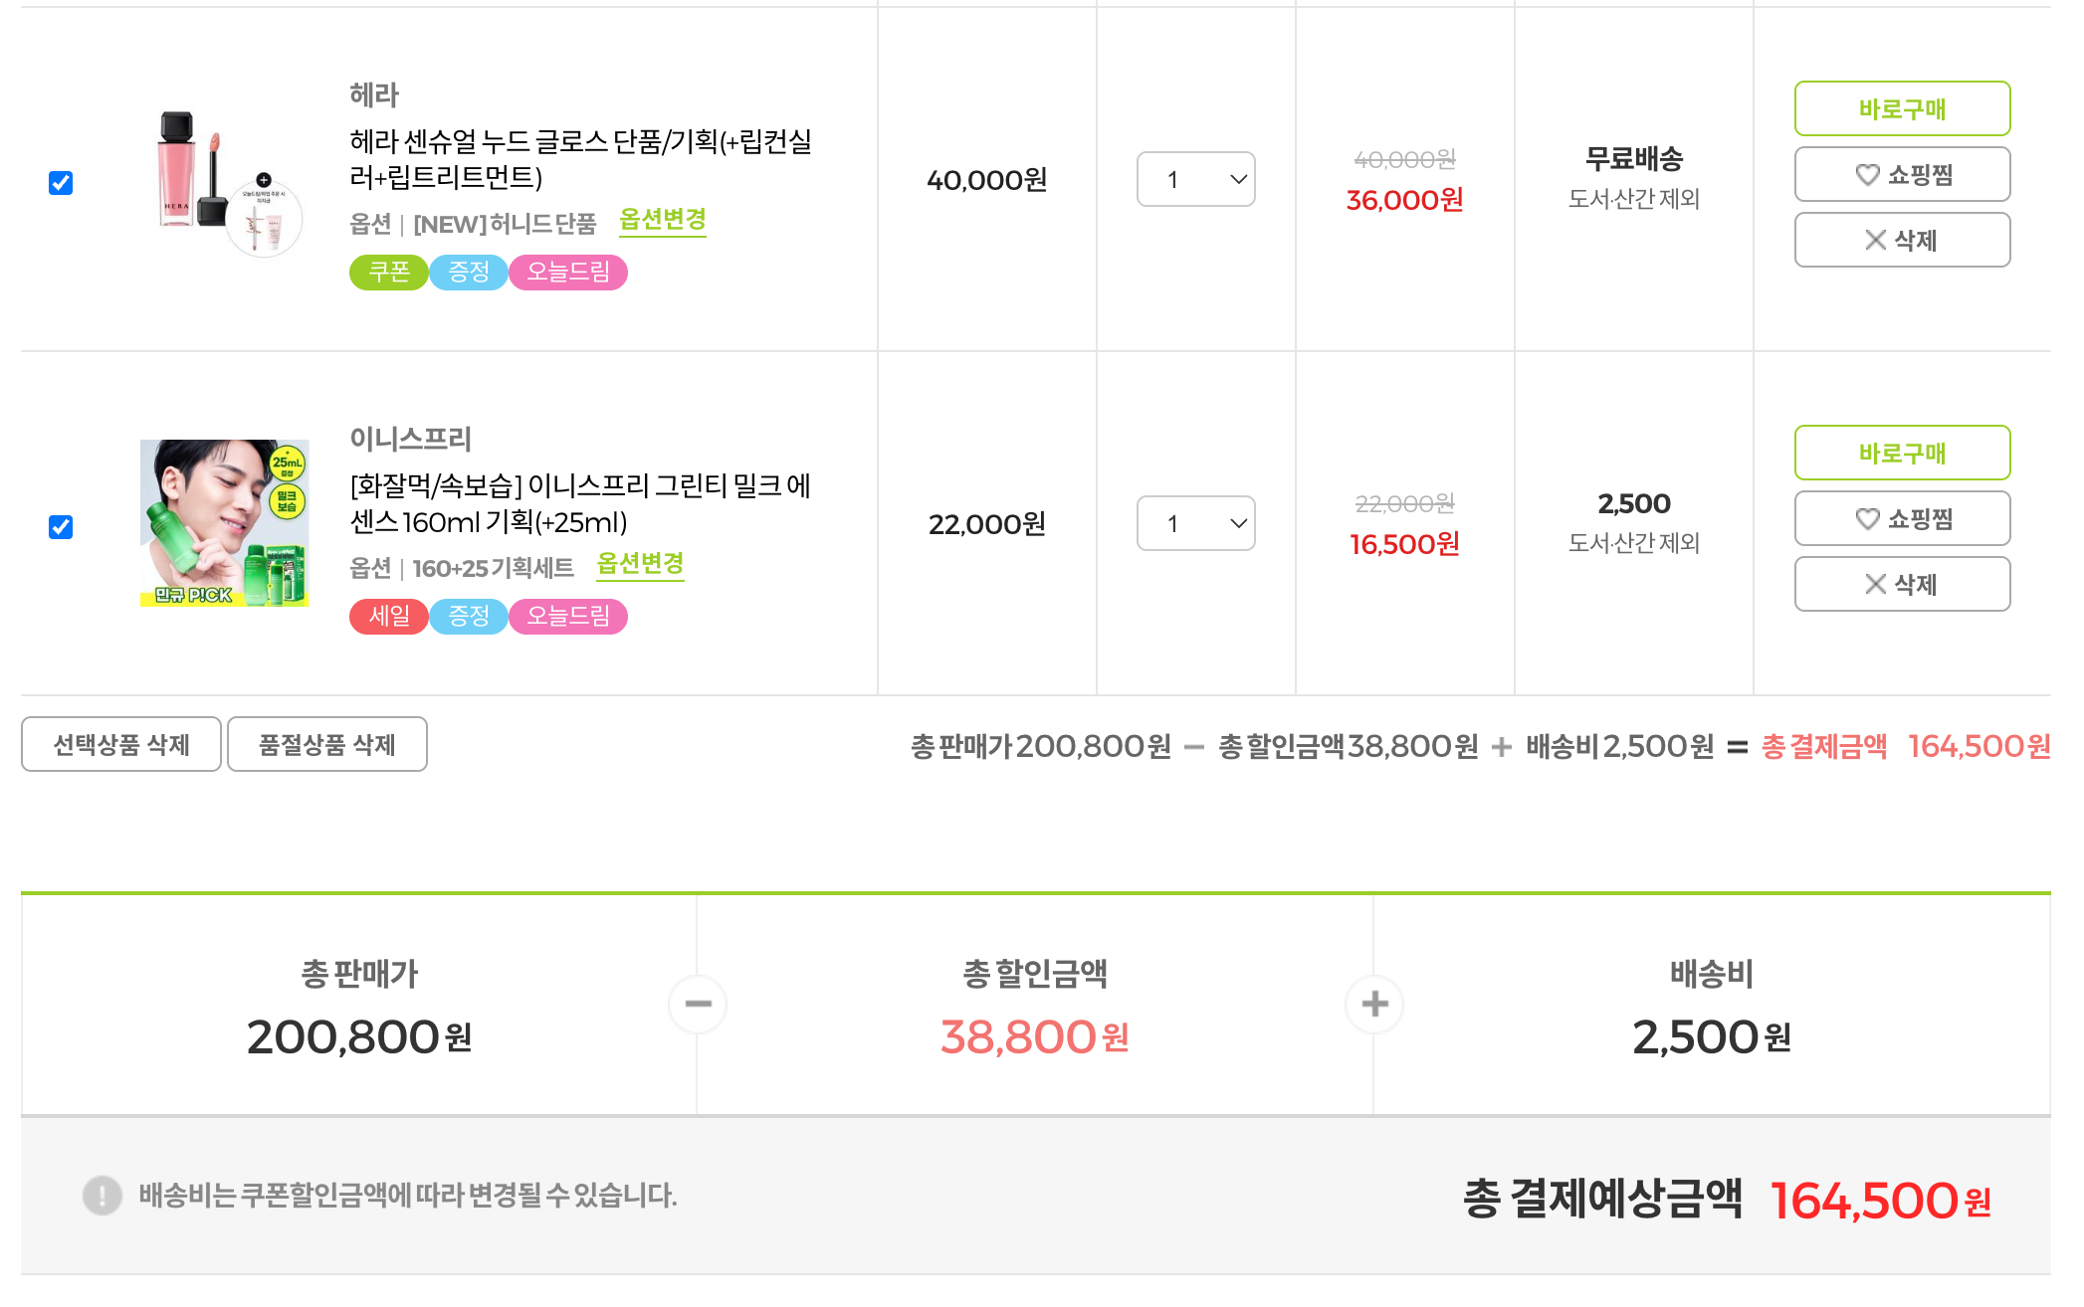Screen dimensions: 2084x1307
Task: Open quantity dropdown for Innisfree item
Action: coord(1195,523)
